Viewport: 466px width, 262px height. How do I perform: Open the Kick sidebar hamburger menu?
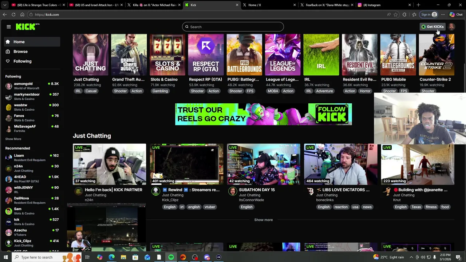(x=9, y=27)
